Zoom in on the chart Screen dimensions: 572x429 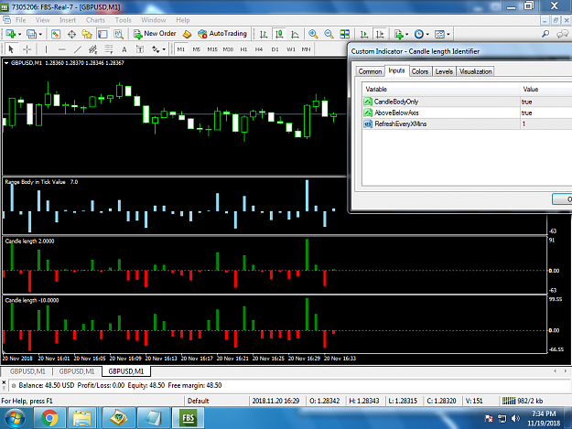coord(313,34)
